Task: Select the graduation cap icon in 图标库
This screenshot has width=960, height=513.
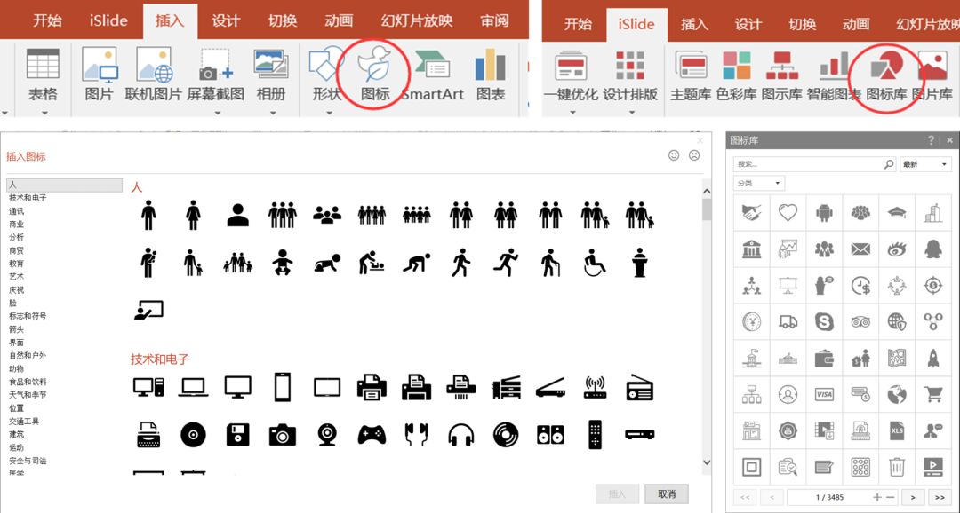Action: (897, 213)
